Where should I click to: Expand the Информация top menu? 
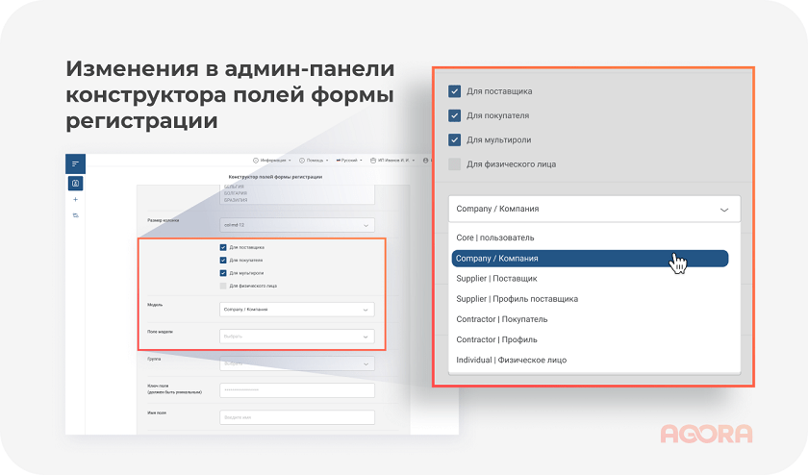[x=272, y=161]
